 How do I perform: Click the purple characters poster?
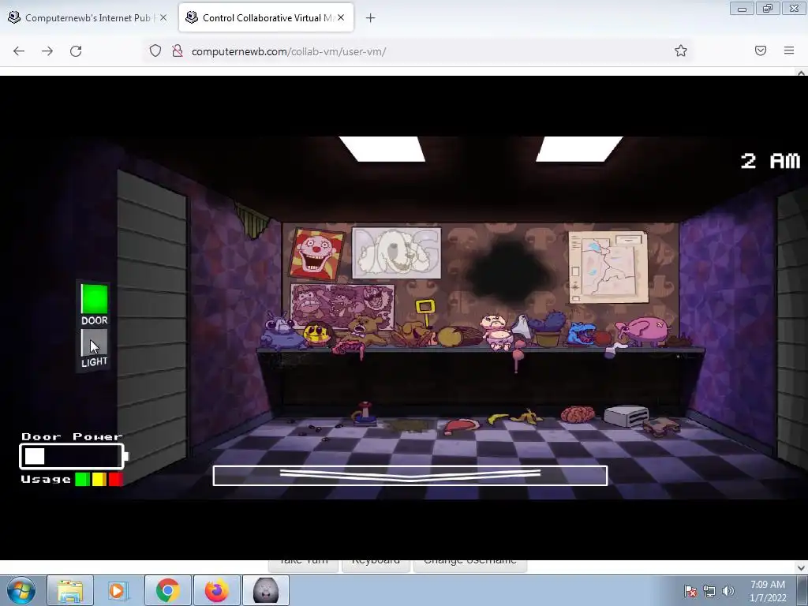(x=342, y=305)
